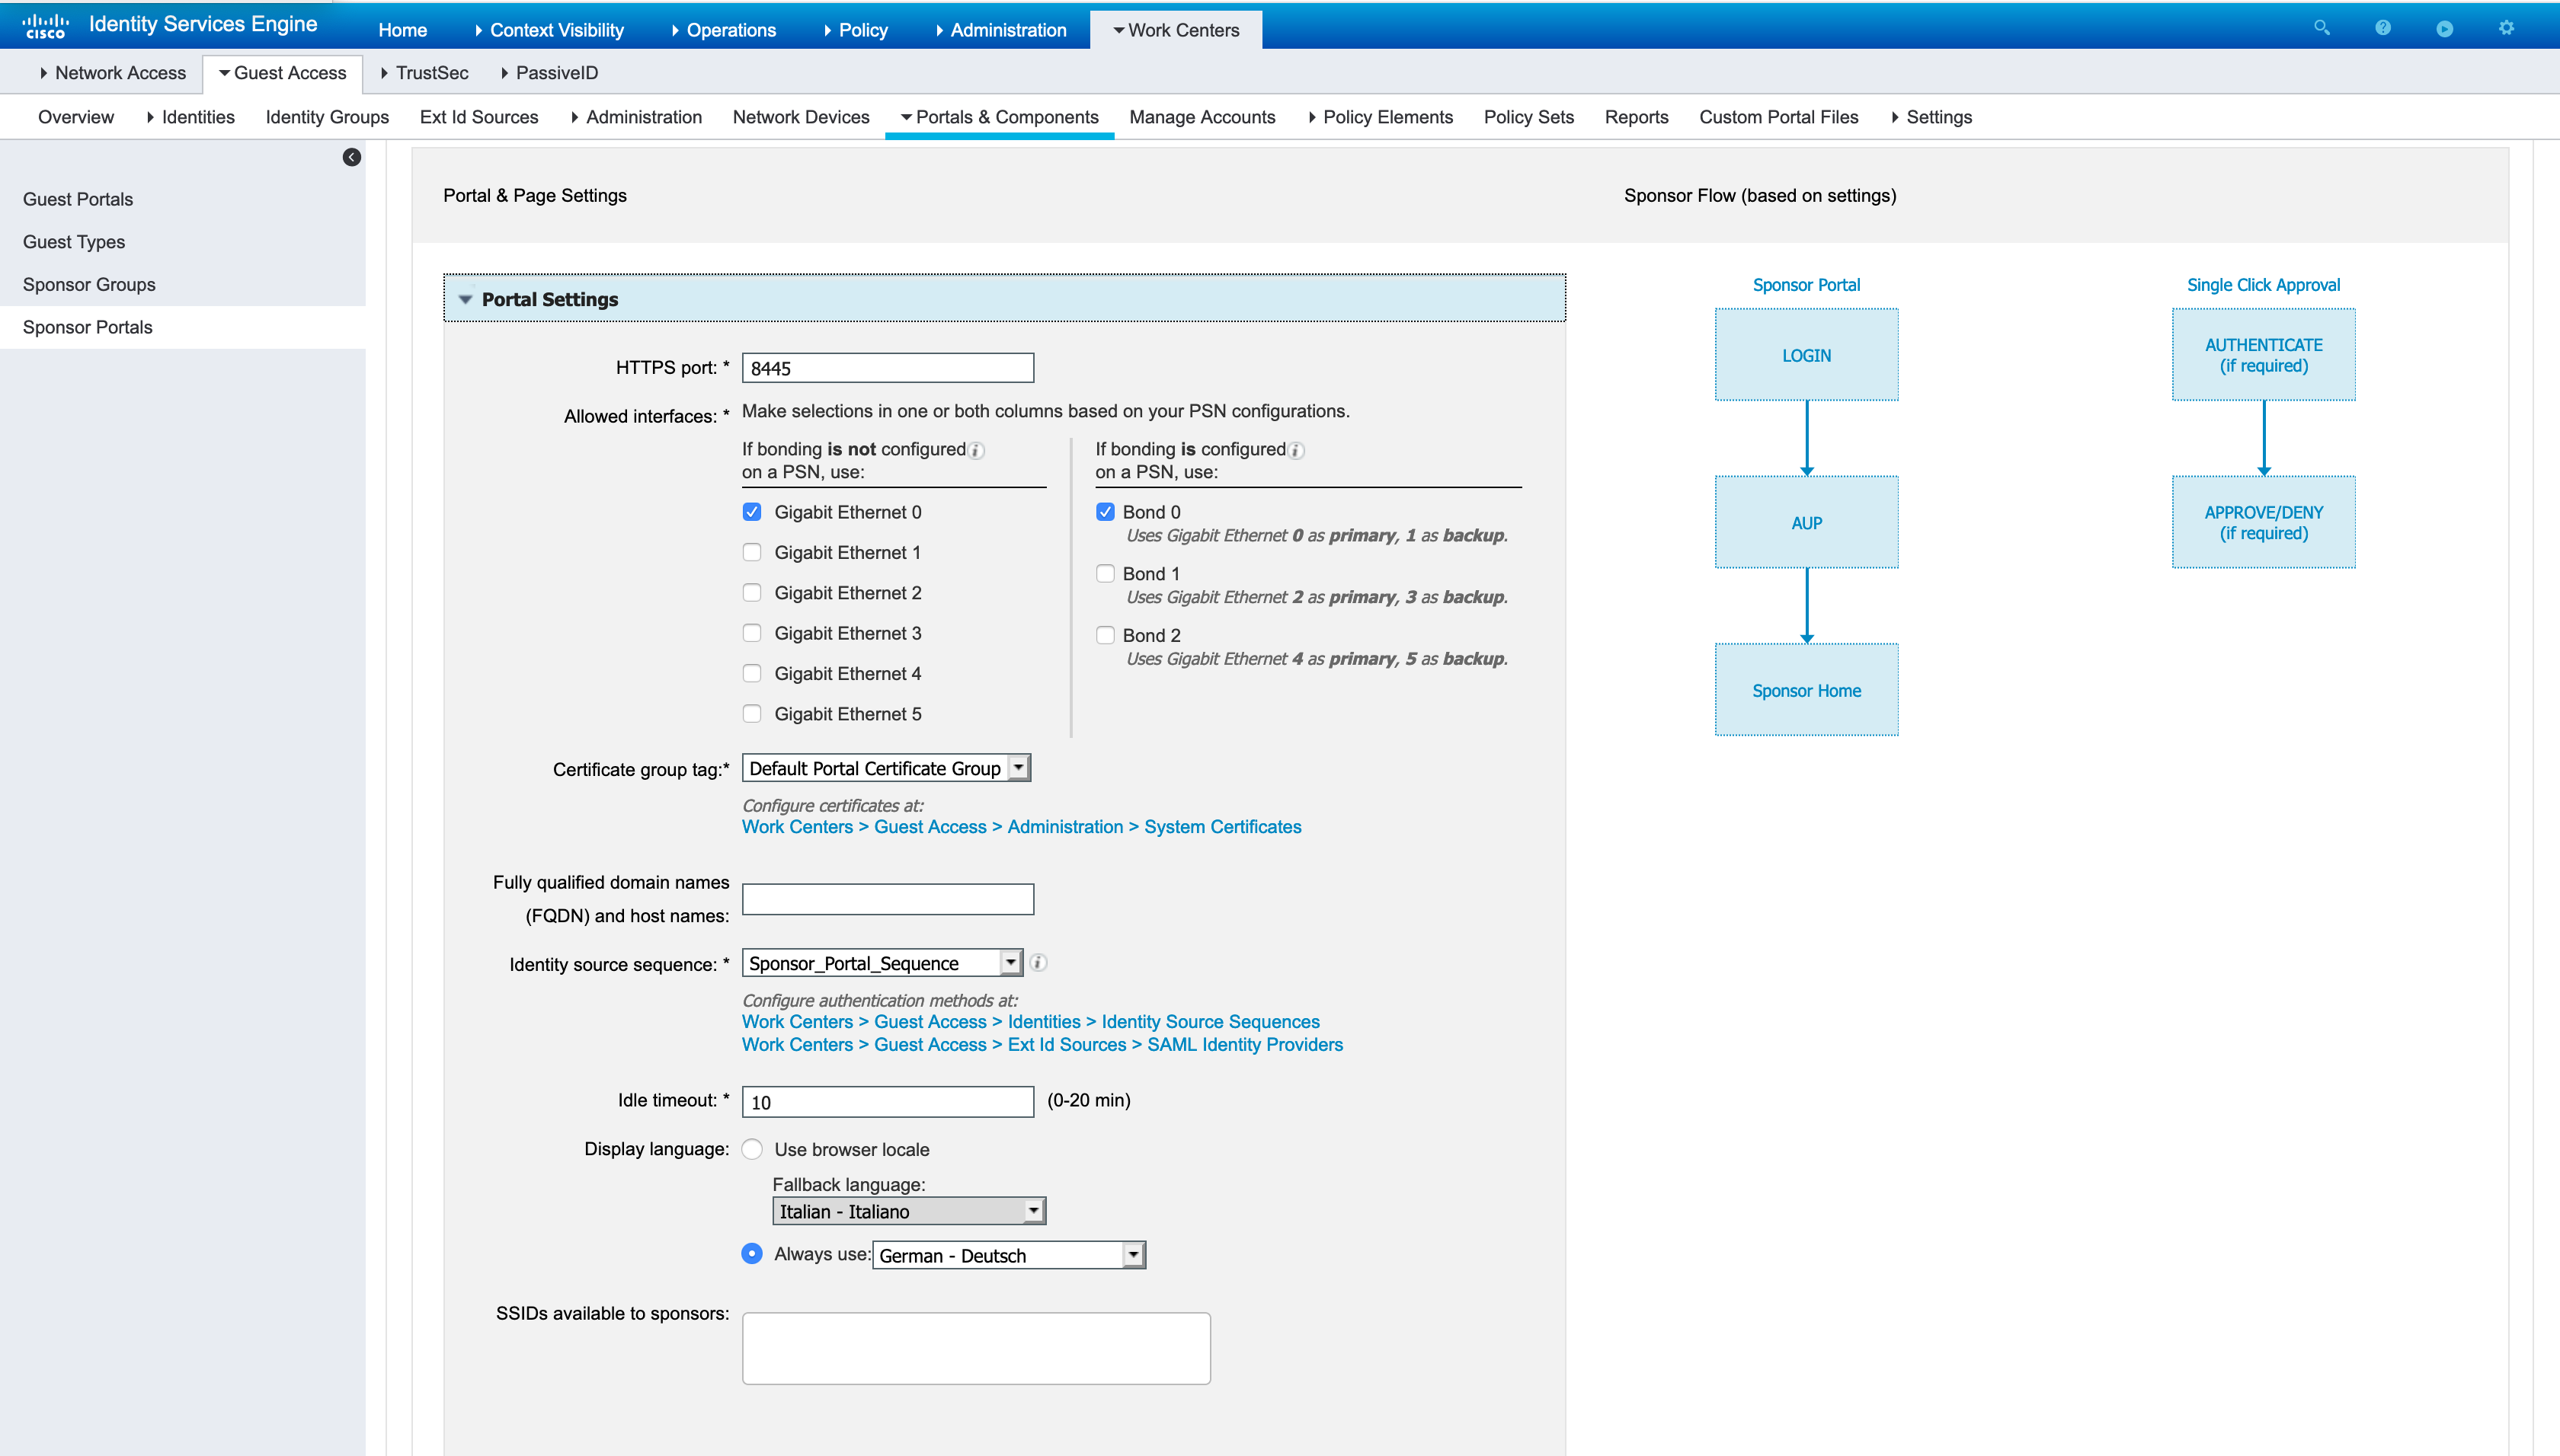The width and height of the screenshot is (2560, 1456).
Task: Open Fallback language dropdown
Action: pyautogui.click(x=910, y=1211)
